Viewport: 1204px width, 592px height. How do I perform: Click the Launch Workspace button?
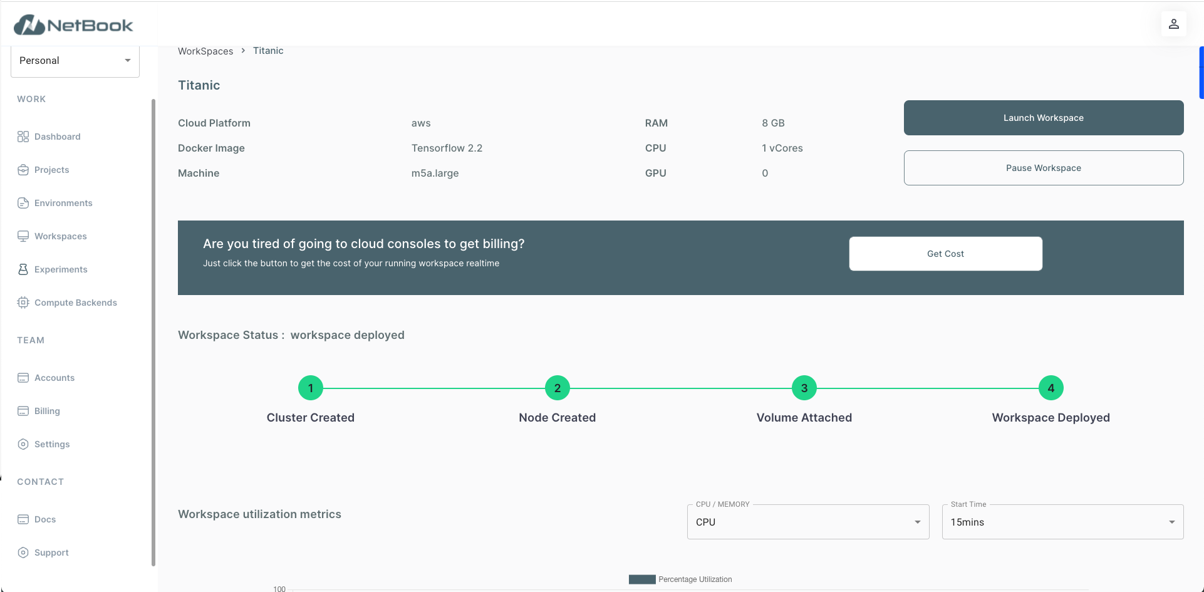click(1044, 118)
